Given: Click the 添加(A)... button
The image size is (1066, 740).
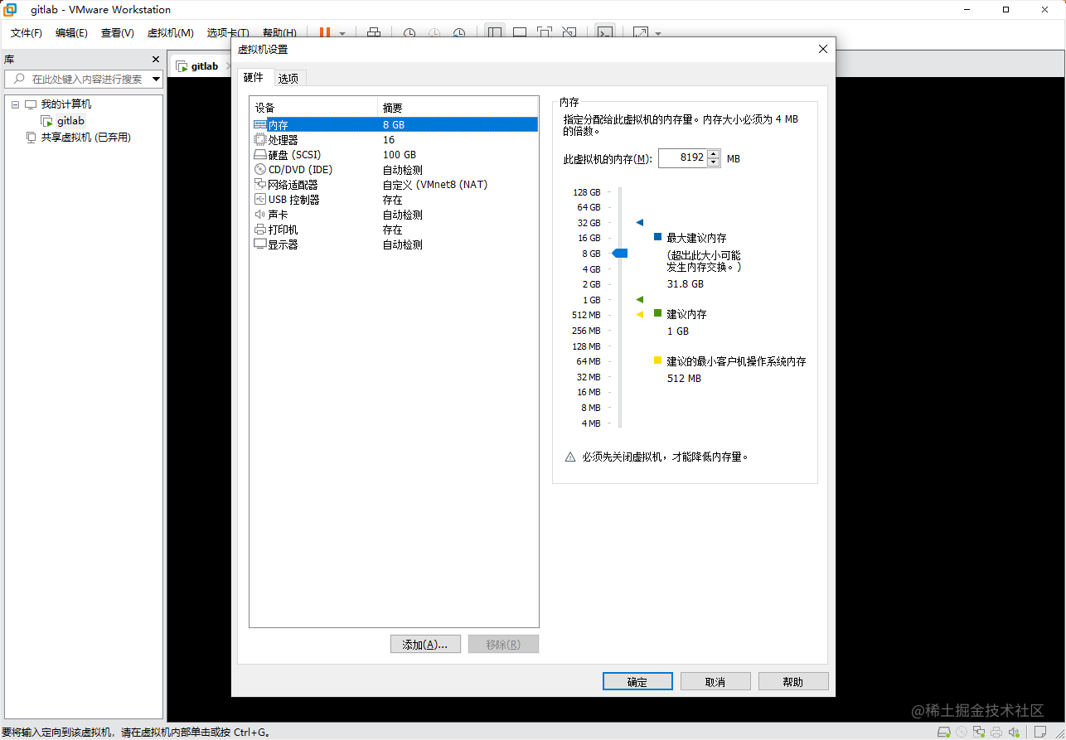Looking at the screenshot, I should point(424,645).
